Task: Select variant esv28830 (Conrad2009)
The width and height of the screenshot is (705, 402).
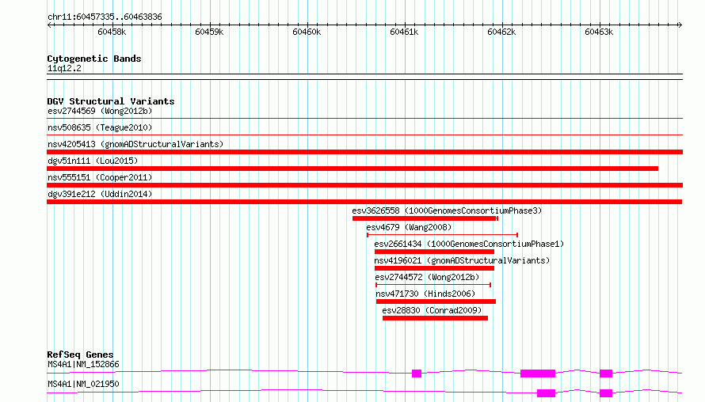Action: (x=432, y=310)
